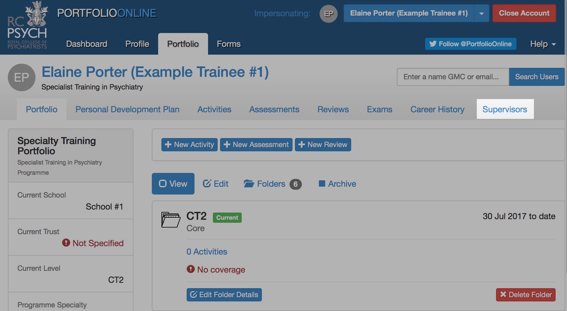This screenshot has height=311, width=567.
Task: Click the Not Specified trust warning icon
Action: [66, 243]
